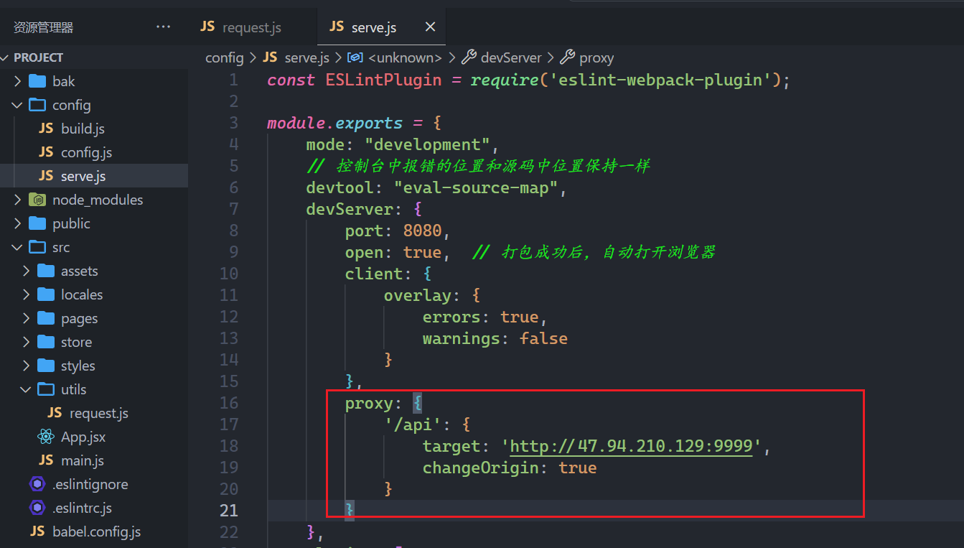The image size is (964, 548).
Task: Open the http://47.94.210.129:9999 link
Action: (631, 446)
